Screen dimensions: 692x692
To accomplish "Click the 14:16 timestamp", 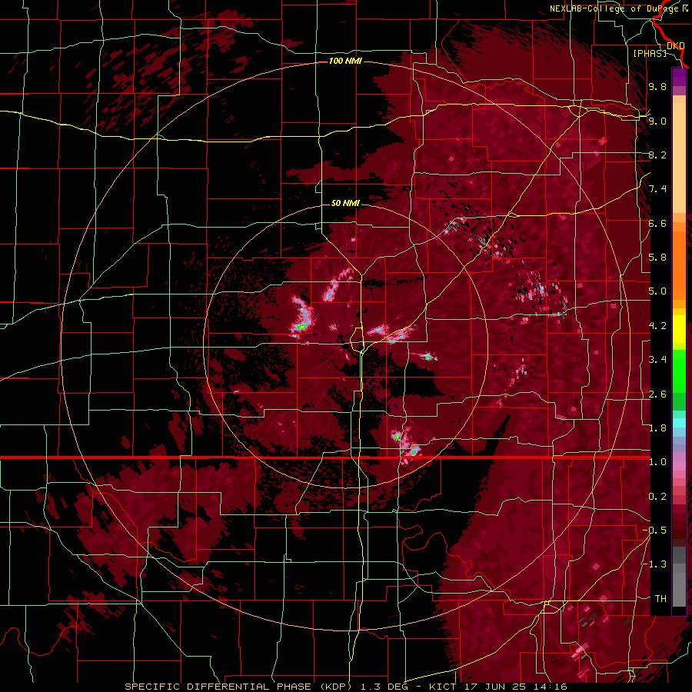I will 552,687.
